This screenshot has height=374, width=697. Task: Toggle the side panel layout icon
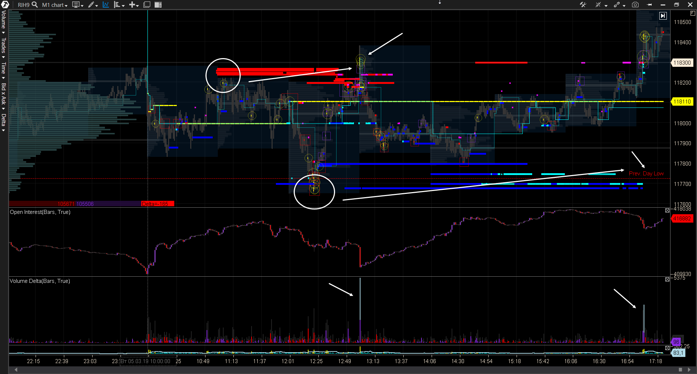click(158, 5)
